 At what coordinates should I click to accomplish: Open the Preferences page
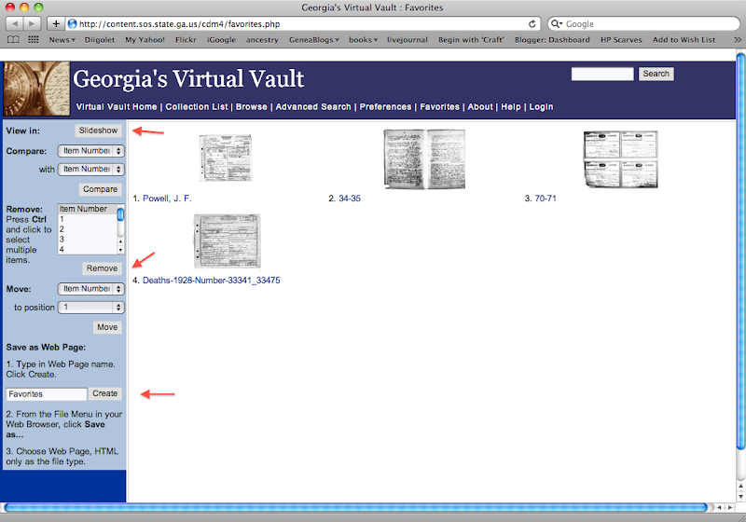(385, 107)
